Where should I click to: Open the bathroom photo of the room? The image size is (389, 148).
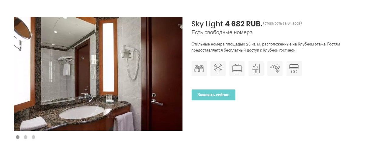[x=98, y=74]
